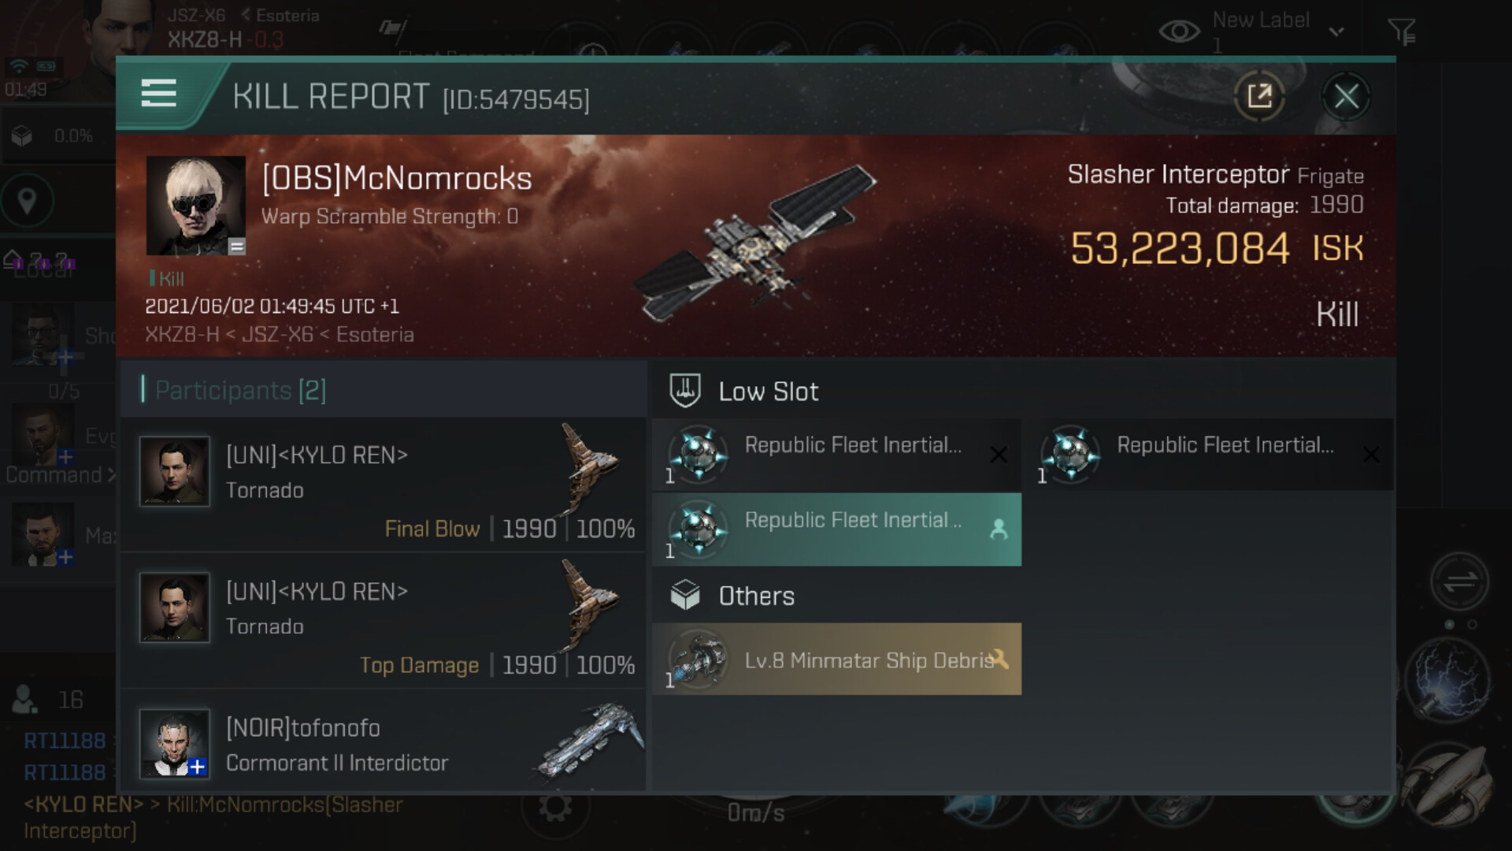Open the kill report hamburger menu
Image resolution: width=1512 pixels, height=851 pixels.
point(158,94)
